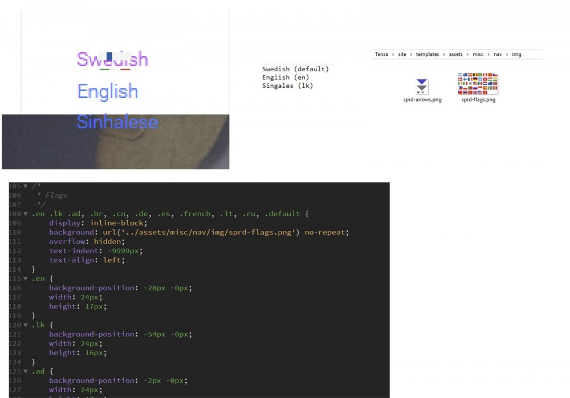Open the sprd-arrows.png file icon
570x398 pixels.
coord(422,87)
